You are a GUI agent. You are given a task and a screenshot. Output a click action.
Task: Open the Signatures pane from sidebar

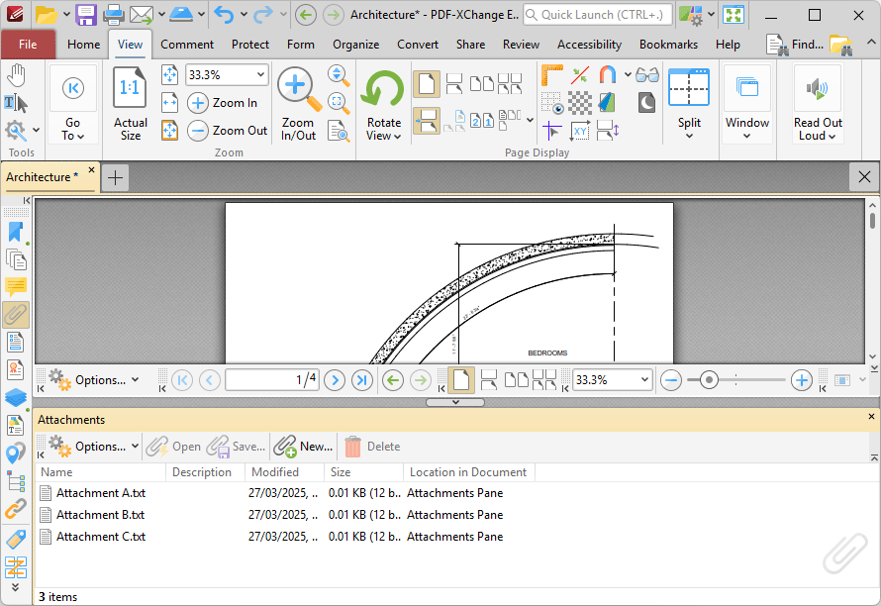(16, 370)
